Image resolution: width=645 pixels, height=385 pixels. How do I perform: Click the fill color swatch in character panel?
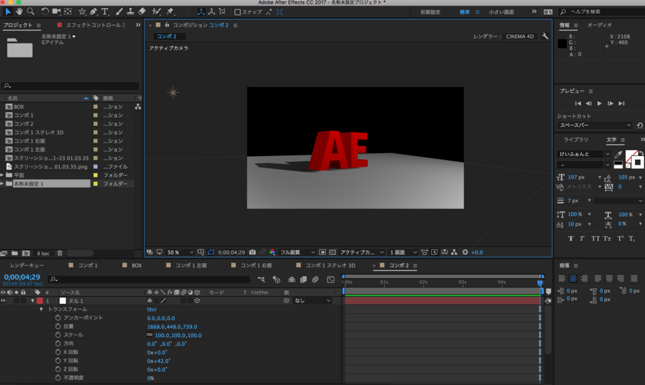coord(631,156)
